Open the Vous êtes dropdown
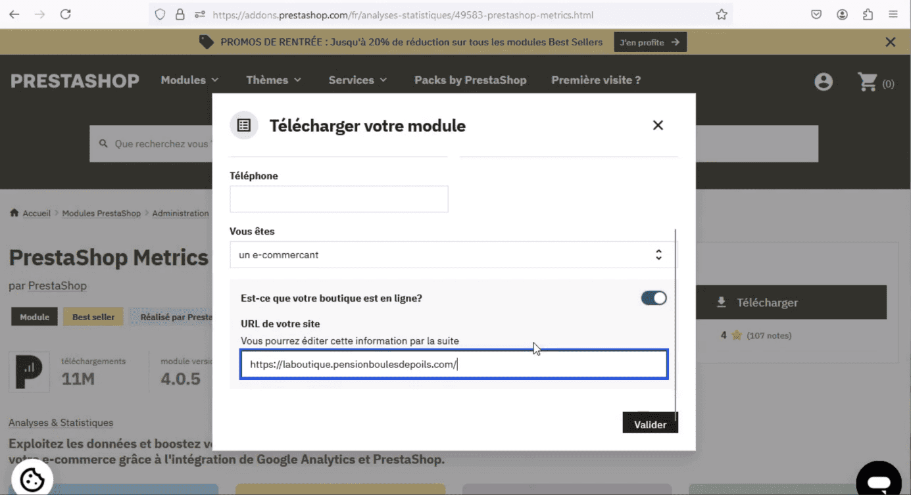Screen dimensions: 911x495 (453, 254)
